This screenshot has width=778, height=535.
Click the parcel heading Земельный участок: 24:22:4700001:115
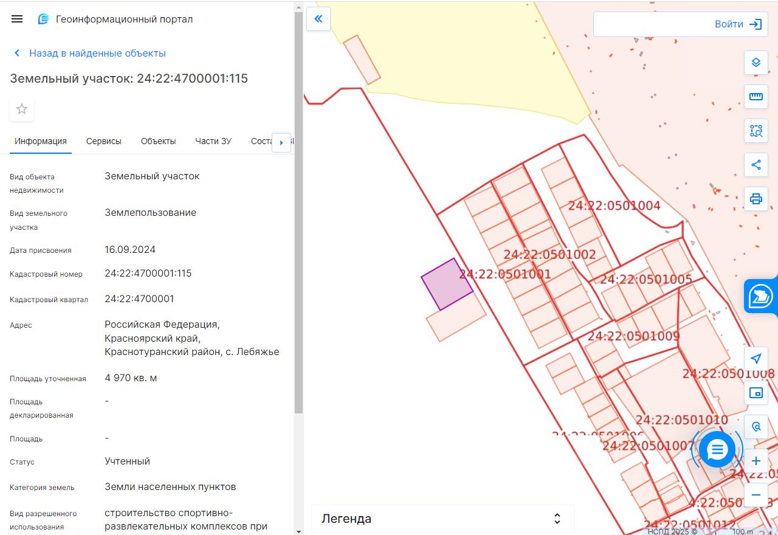point(129,78)
